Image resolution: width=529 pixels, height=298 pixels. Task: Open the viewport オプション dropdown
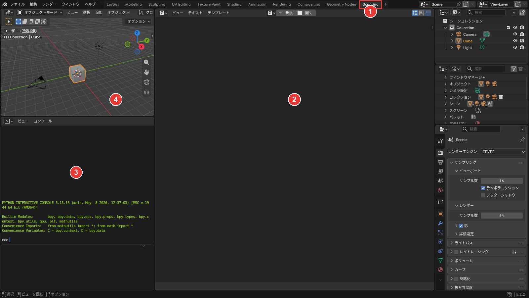click(139, 22)
